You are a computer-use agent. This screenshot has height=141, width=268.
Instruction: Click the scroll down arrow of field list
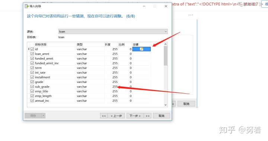pyautogui.click(x=165, y=105)
